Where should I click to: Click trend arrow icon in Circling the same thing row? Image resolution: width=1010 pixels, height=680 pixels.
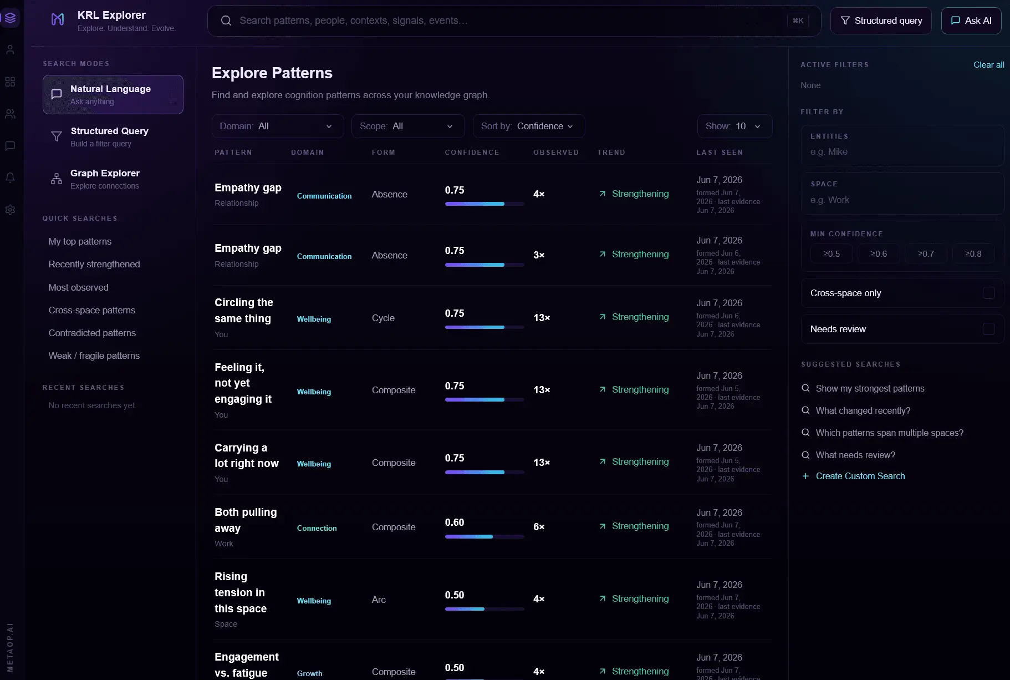click(x=602, y=317)
